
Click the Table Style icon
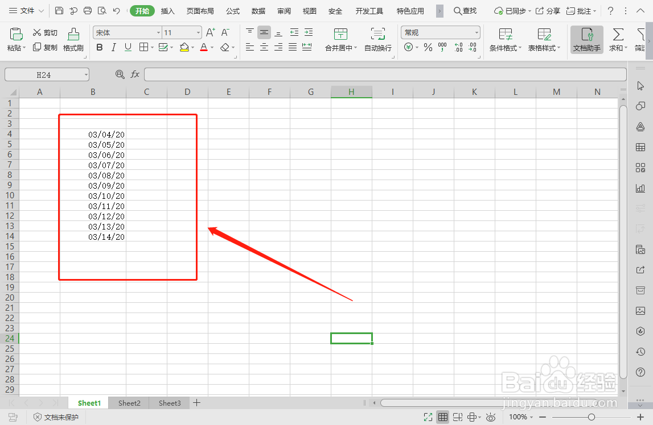click(544, 34)
